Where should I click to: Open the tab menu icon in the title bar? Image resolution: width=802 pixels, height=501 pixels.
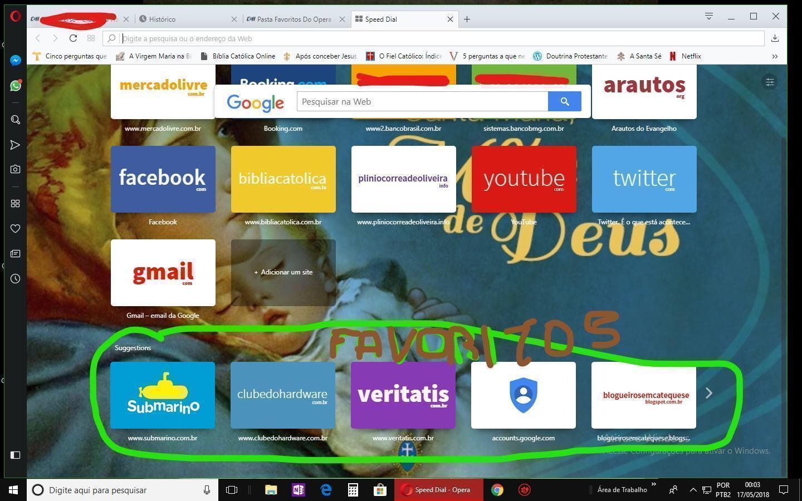[x=709, y=16]
